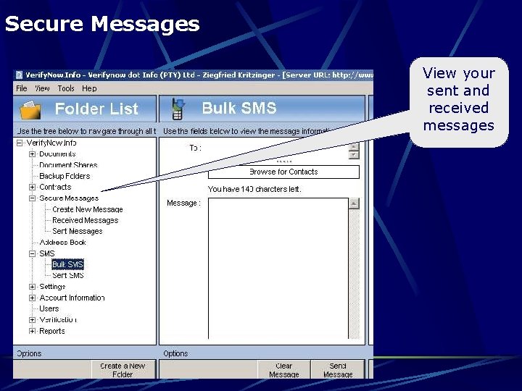Expand the Settings tree node
This screenshot has height=391, width=522.
(x=33, y=287)
